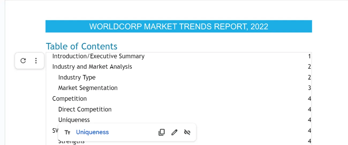Click the update table of contents refresh icon
Screen dimensions: 348x145
(23, 61)
